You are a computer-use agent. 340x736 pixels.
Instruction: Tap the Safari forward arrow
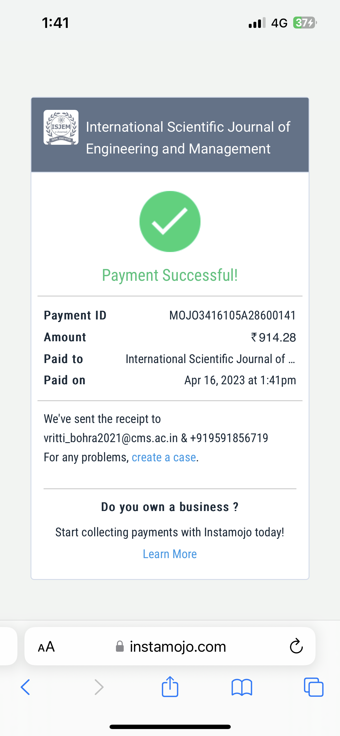click(99, 687)
